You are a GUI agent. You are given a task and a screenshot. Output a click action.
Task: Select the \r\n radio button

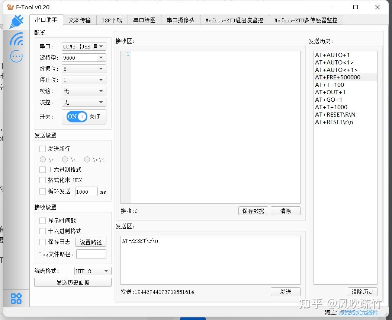(87, 159)
